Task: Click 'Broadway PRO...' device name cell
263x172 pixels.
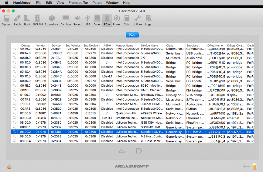Action: pyautogui.click(x=153, y=95)
